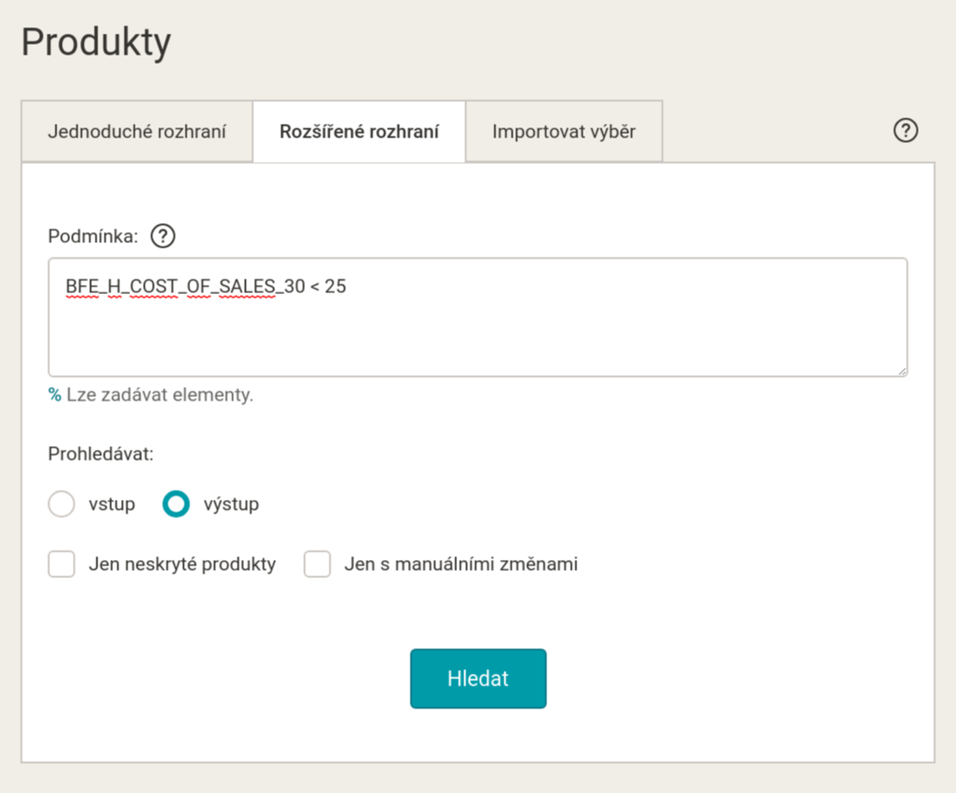Image resolution: width=956 pixels, height=793 pixels.
Task: Select the Rozšířené rozhraní tab
Action: click(359, 131)
